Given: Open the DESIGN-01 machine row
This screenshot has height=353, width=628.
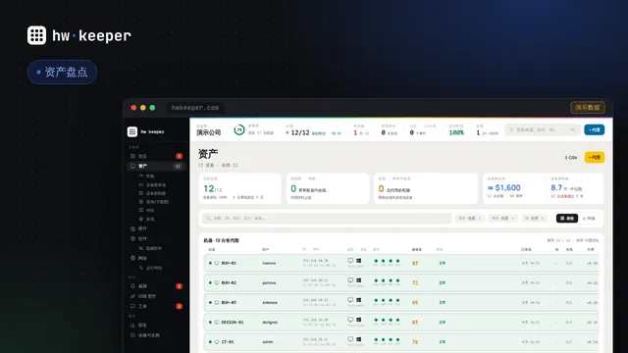Looking at the screenshot, I should [x=401, y=323].
